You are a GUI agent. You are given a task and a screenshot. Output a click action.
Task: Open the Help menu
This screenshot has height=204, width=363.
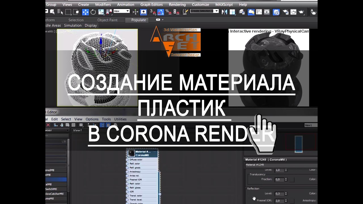243,5
